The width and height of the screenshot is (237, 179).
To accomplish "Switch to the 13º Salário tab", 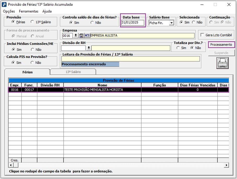I will point(73,72).
